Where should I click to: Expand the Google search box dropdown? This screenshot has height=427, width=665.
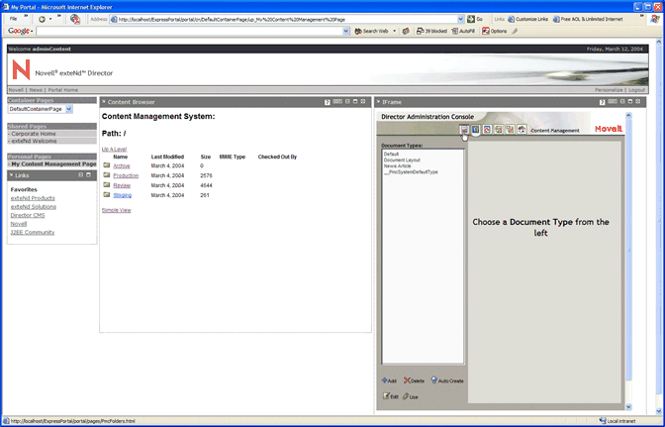(x=346, y=31)
